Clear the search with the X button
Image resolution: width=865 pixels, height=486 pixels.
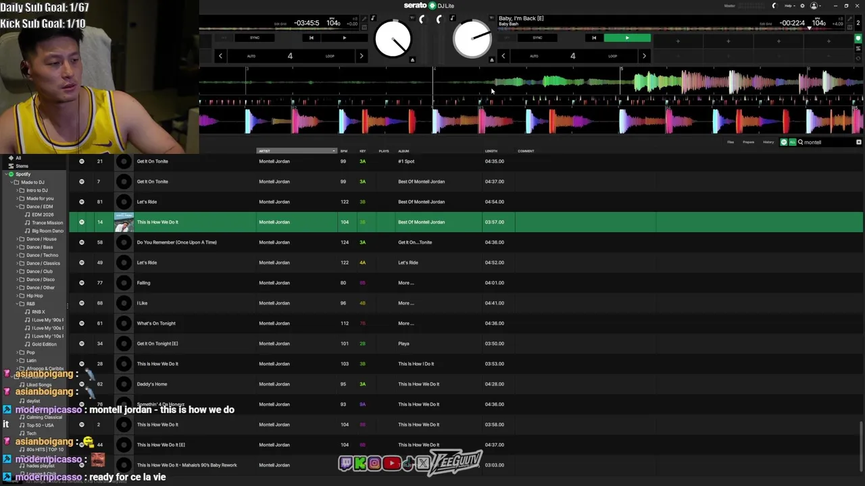click(x=859, y=142)
